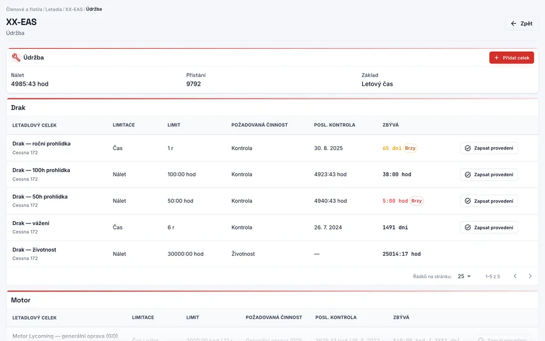Click the 4985:43 hod Nálet value

click(x=30, y=84)
